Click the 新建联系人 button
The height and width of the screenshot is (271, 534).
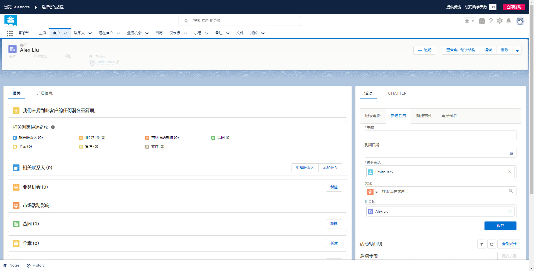305,168
